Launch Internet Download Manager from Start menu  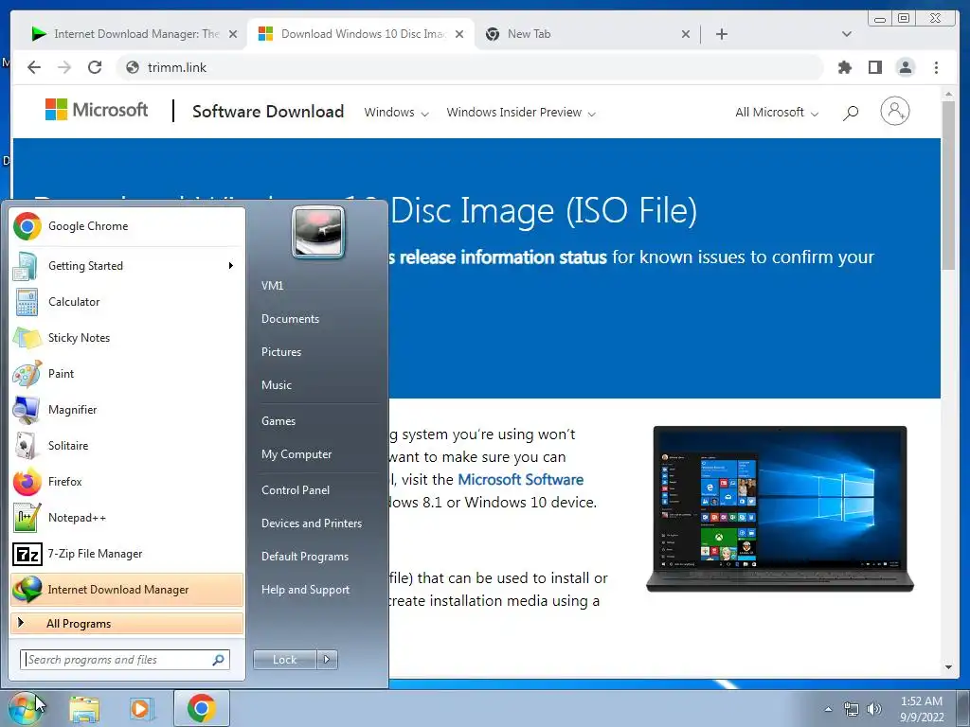coord(127,589)
